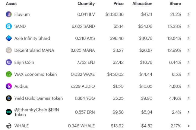Open the Decentraland MANA asset name
196x130 pixels.
click(x=34, y=50)
